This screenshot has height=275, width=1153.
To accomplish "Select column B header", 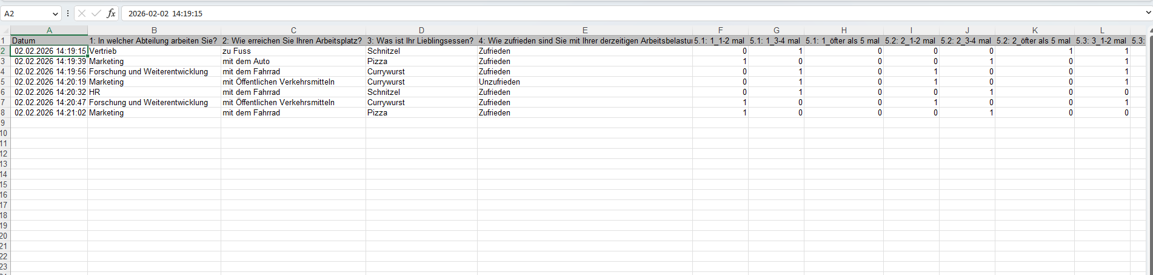I will (x=154, y=30).
